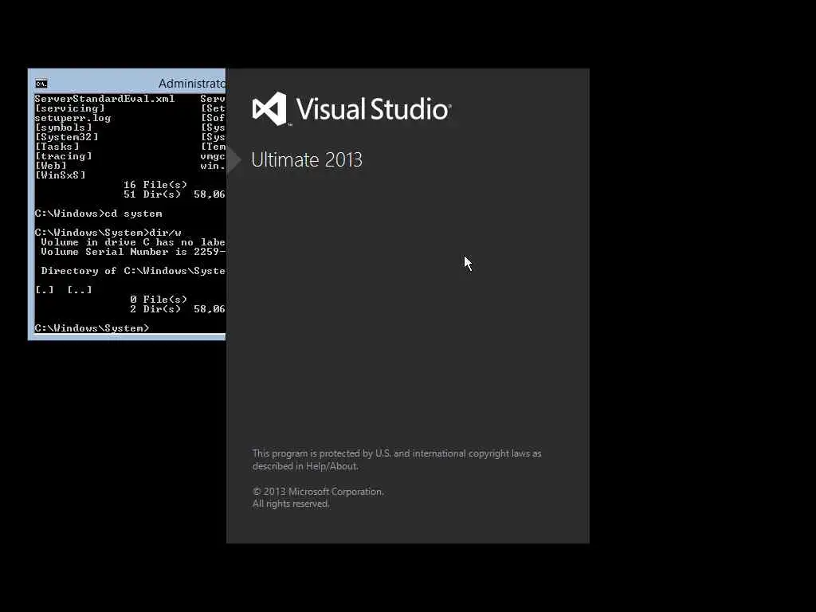
Task: Click the 'Ultimate 2013' edition text
Action: [307, 159]
